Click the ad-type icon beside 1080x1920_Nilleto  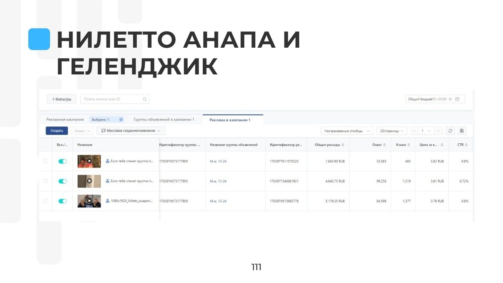click(108, 201)
